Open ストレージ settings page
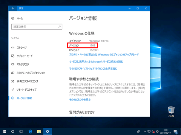The height and width of the screenshot is (135, 181). tap(19, 48)
